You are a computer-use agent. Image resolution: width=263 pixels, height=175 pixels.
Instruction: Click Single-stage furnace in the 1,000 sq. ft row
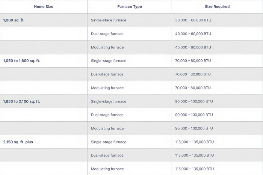[x=109, y=20]
